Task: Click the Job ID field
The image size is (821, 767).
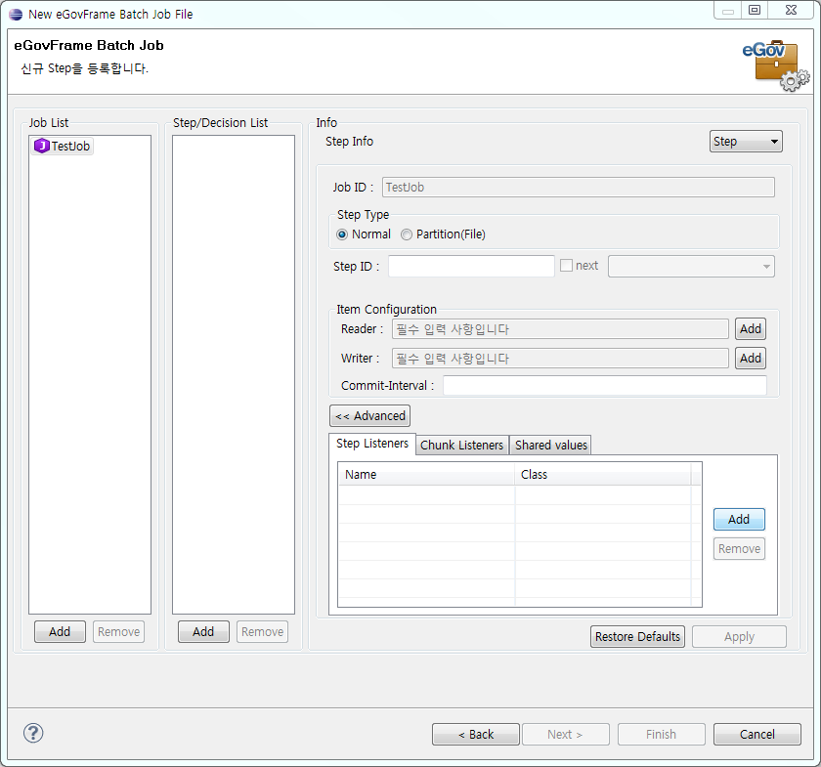Action: 578,188
